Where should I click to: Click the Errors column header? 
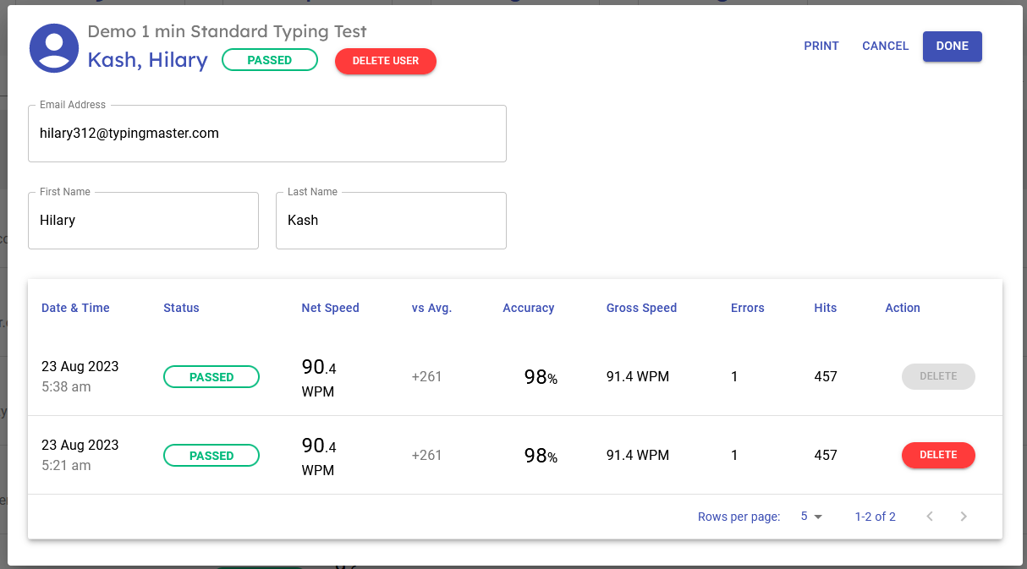747,308
